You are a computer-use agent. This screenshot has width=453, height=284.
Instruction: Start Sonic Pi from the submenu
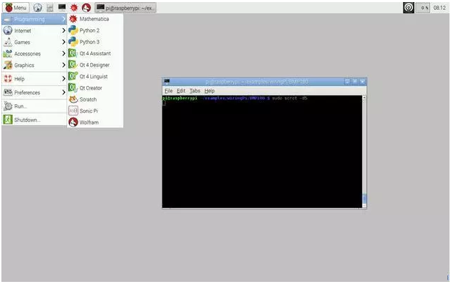tap(88, 111)
